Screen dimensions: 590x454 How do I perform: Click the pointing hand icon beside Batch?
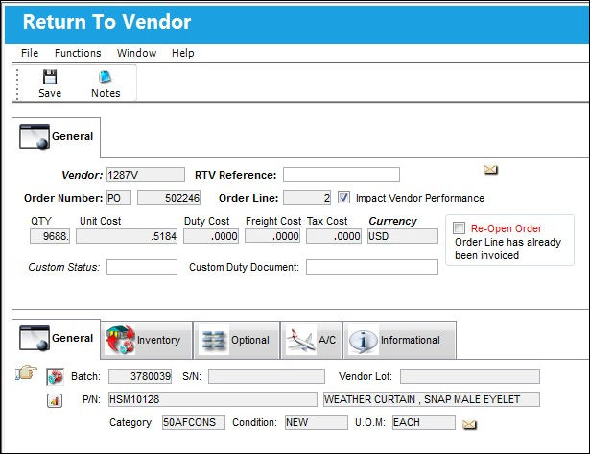tap(26, 372)
